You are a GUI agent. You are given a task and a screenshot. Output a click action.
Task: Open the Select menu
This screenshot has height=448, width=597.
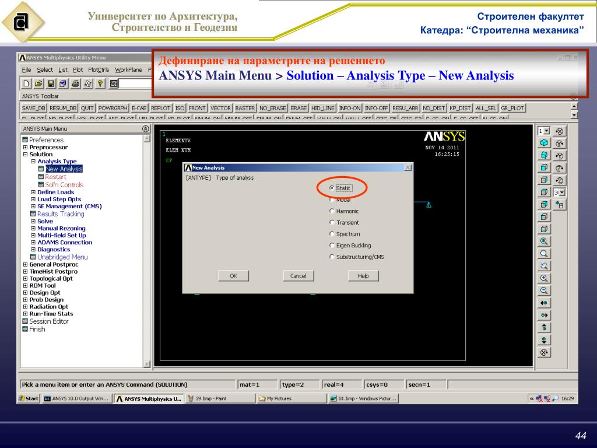coord(44,70)
